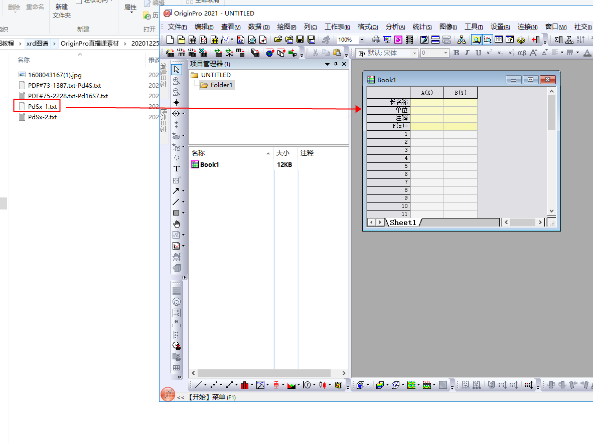This screenshot has width=593, height=444.
Task: Open the 编辑 menu
Action: 204,27
